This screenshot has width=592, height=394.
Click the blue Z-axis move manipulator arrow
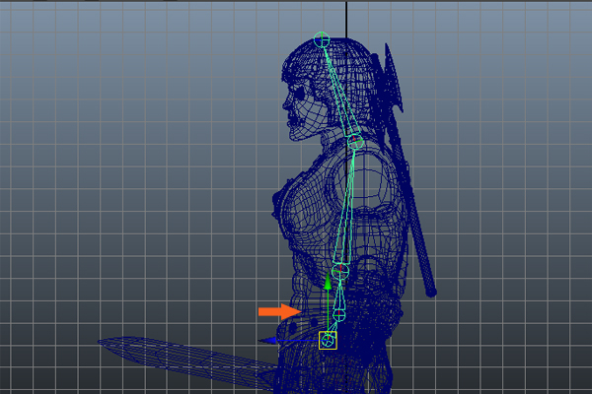(268, 341)
